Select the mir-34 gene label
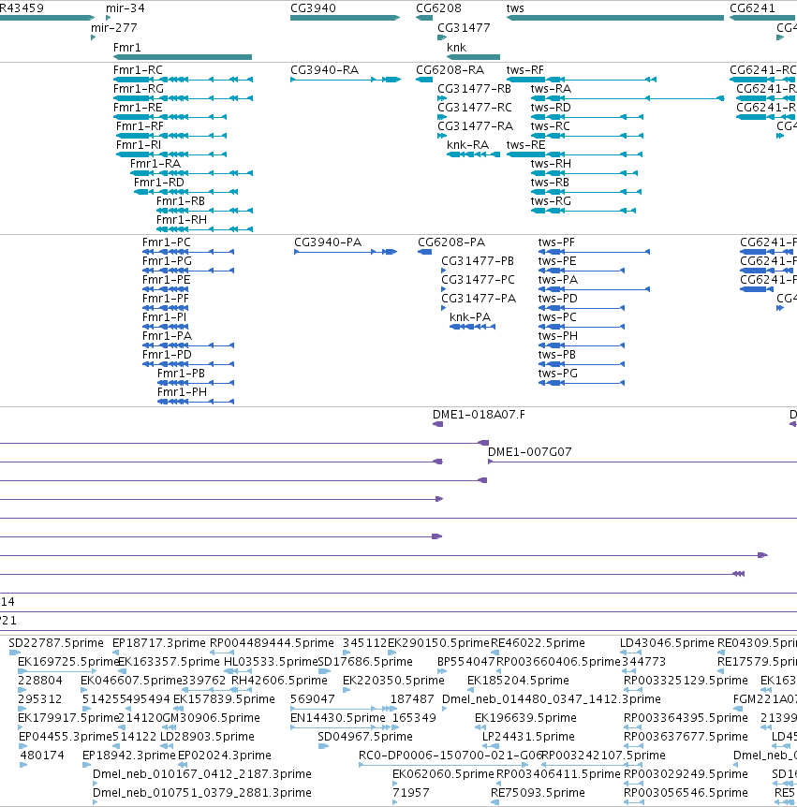 click(x=125, y=8)
